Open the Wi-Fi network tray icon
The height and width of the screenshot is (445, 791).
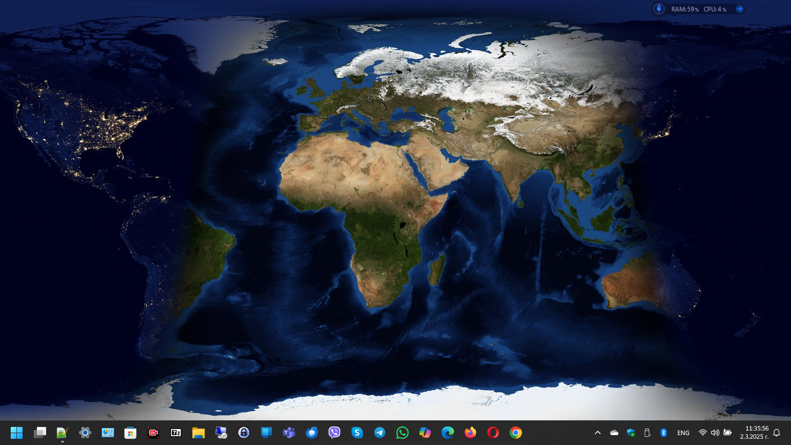pos(703,433)
